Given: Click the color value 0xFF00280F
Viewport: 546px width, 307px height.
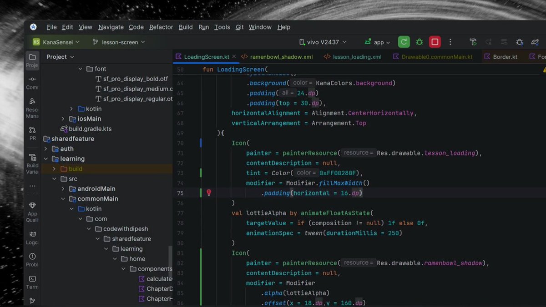Looking at the screenshot, I should click(339, 173).
